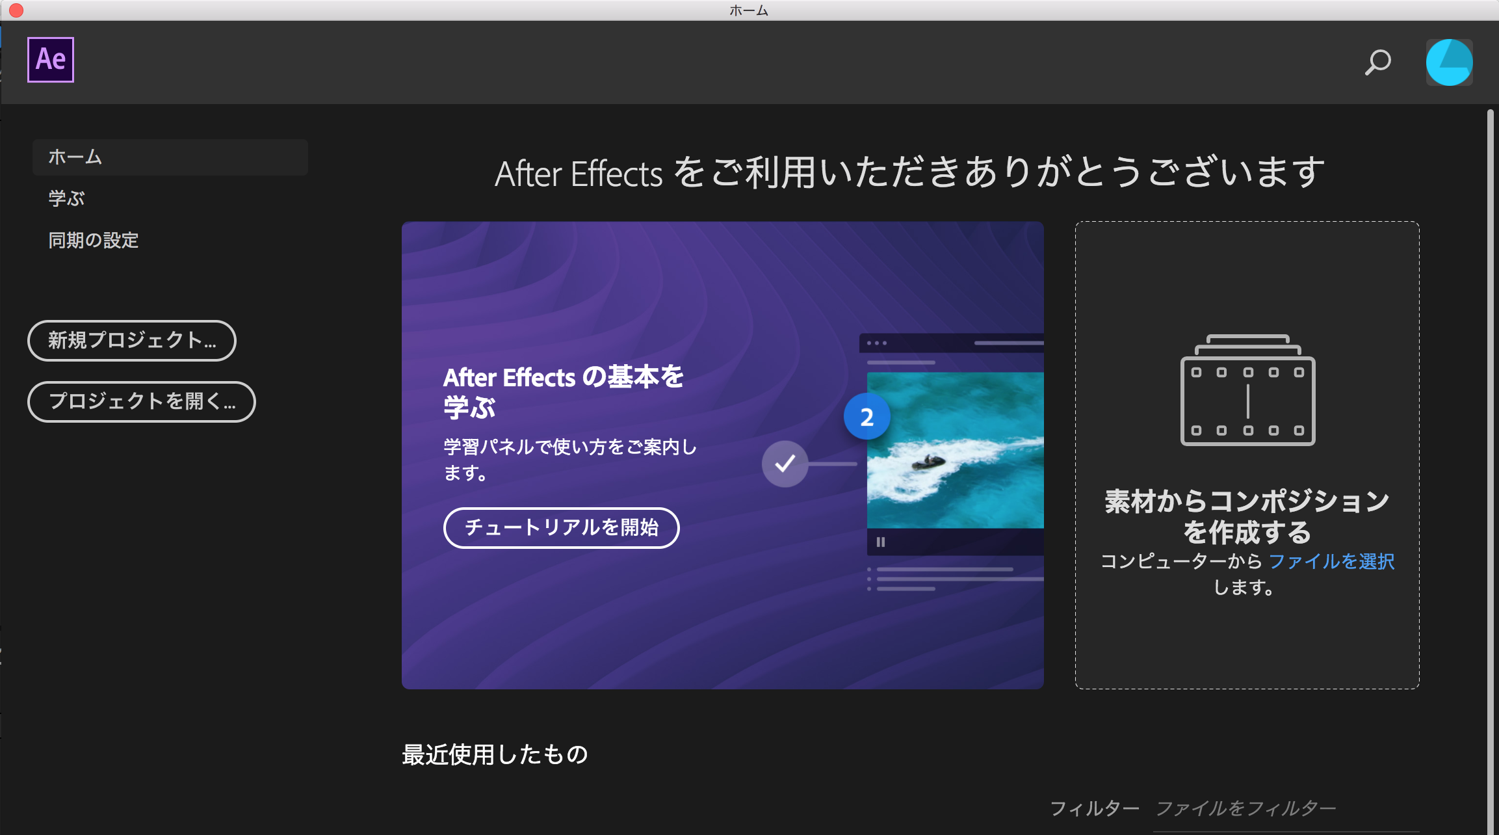This screenshot has height=835, width=1499.
Task: Click the 最近使用したもの heading
Action: point(495,754)
